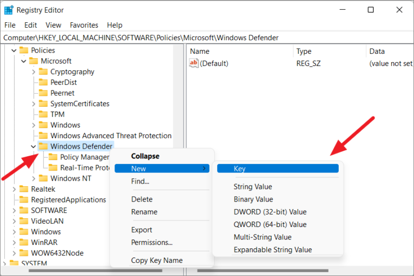Click the PeerDist folder icon
Viewport: 414px width, 276px height.
pos(43,82)
